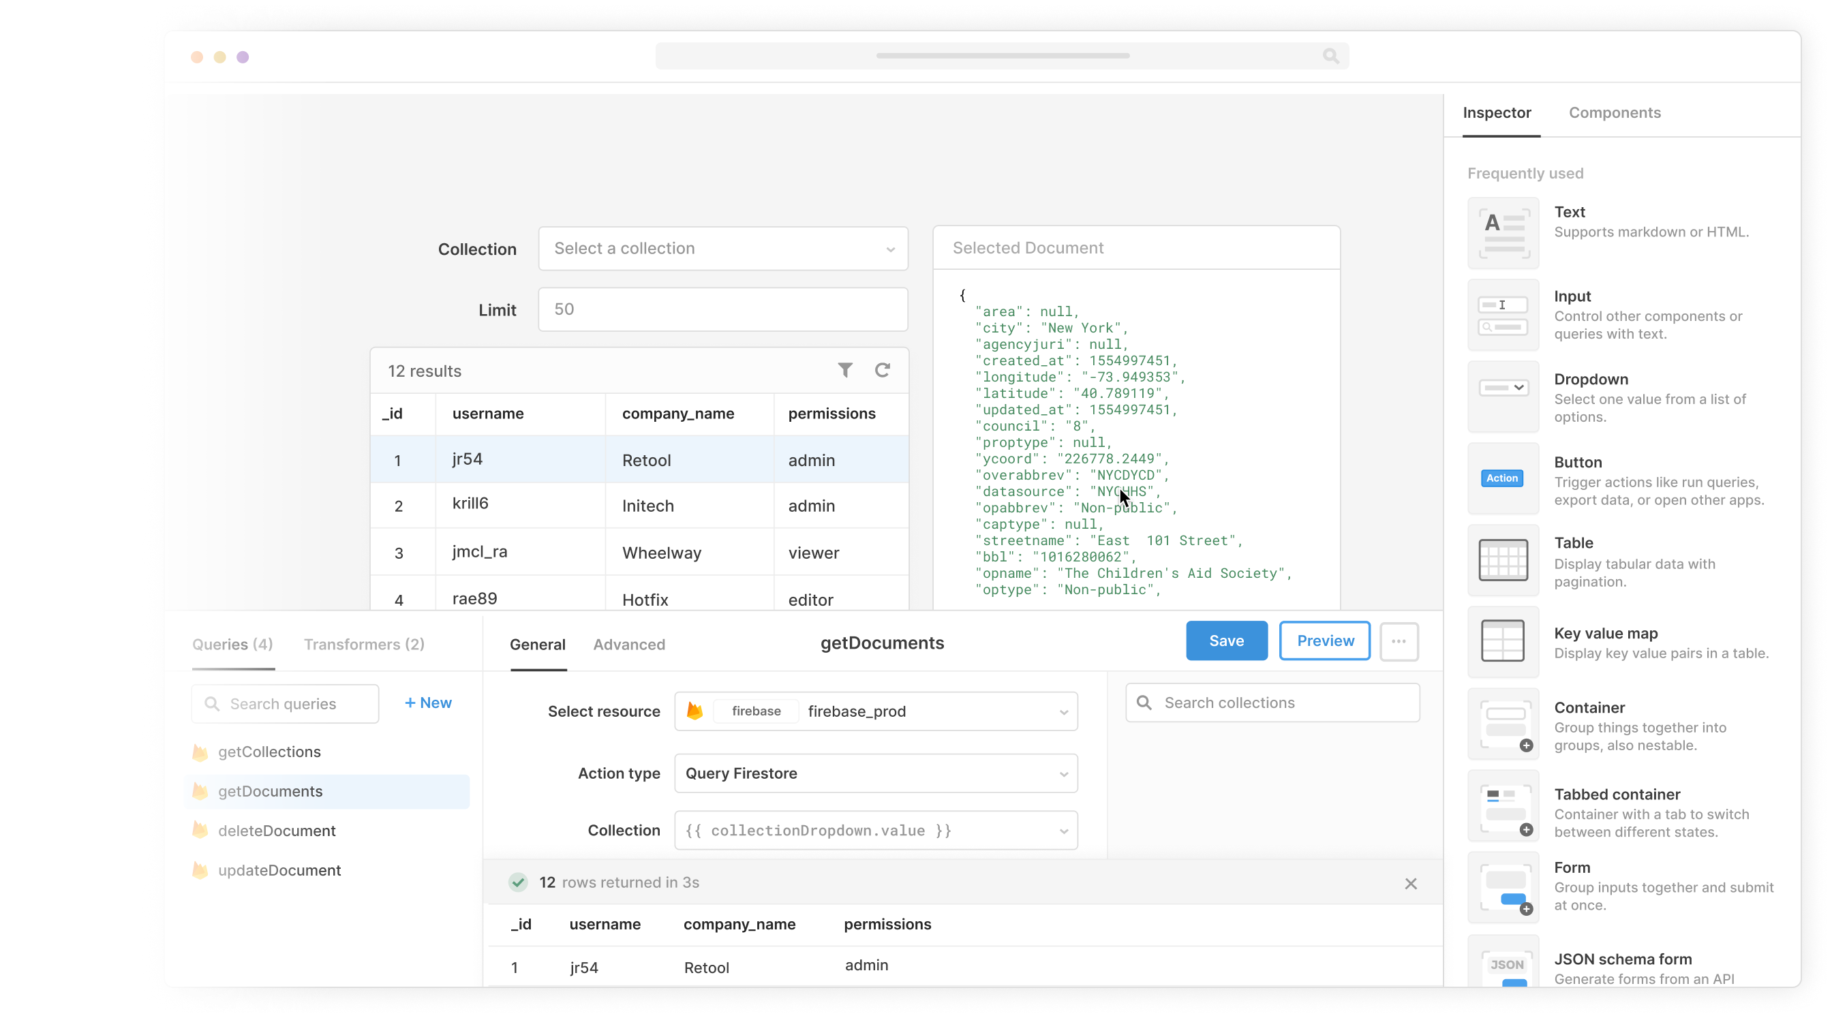Screen dimensions: 1832x1018
Task: Click the refresh icon in results header
Action: click(883, 371)
